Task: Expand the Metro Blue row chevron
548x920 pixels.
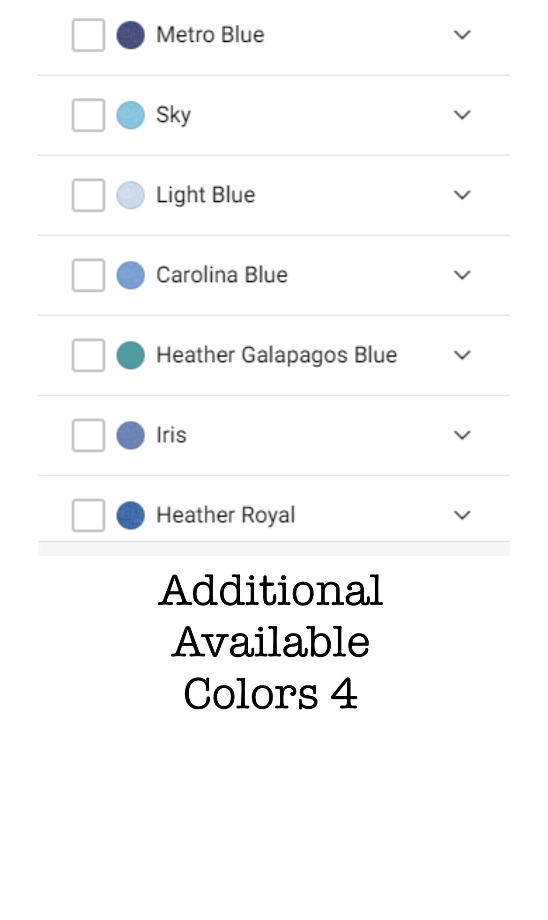Action: [462, 35]
